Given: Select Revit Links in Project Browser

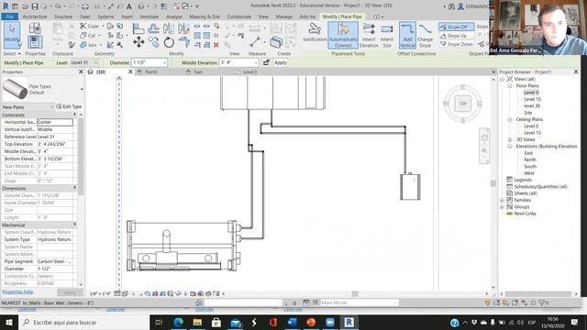Looking at the screenshot, I should [525, 214].
